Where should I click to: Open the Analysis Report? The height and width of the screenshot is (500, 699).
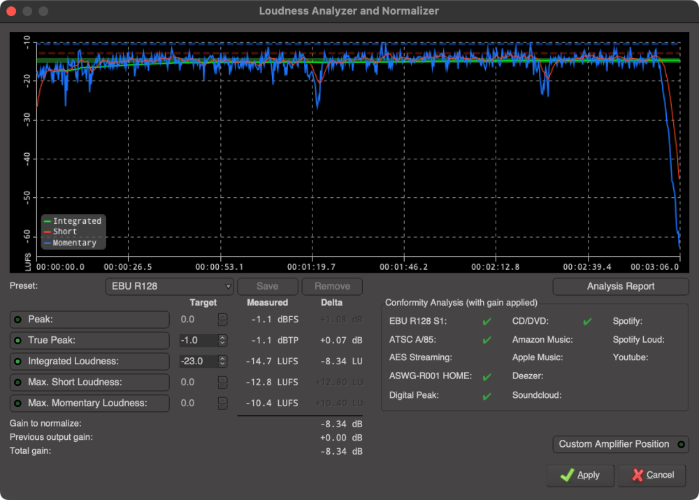[620, 286]
